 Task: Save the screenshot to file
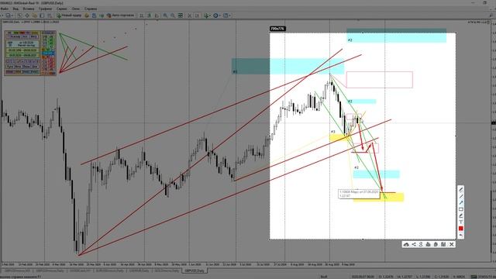(x=443, y=244)
